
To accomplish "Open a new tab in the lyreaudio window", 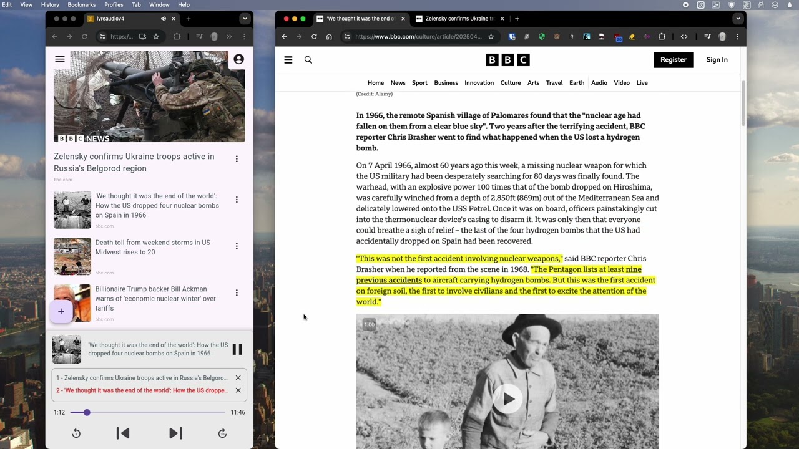I will pyautogui.click(x=188, y=19).
